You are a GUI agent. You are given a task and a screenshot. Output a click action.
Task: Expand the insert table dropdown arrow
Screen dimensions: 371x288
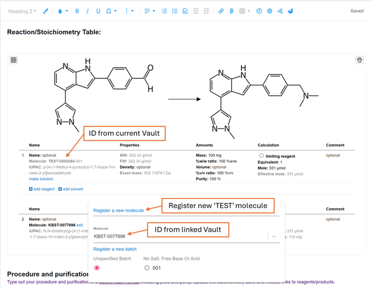pos(249,11)
